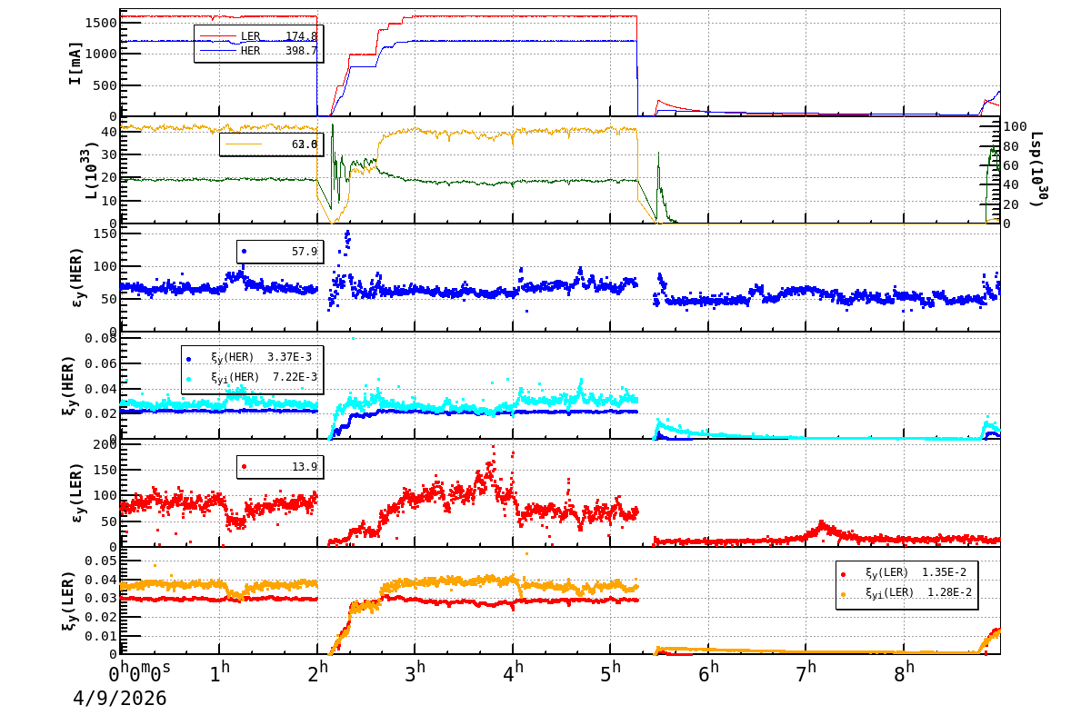Screen dimensions: 1091x725
Task: Click the blue marker beside 57.9 legend
Action: coord(244,251)
